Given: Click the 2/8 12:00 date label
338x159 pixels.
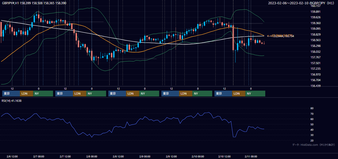Looking at the screenshot, I should coord(118,156).
